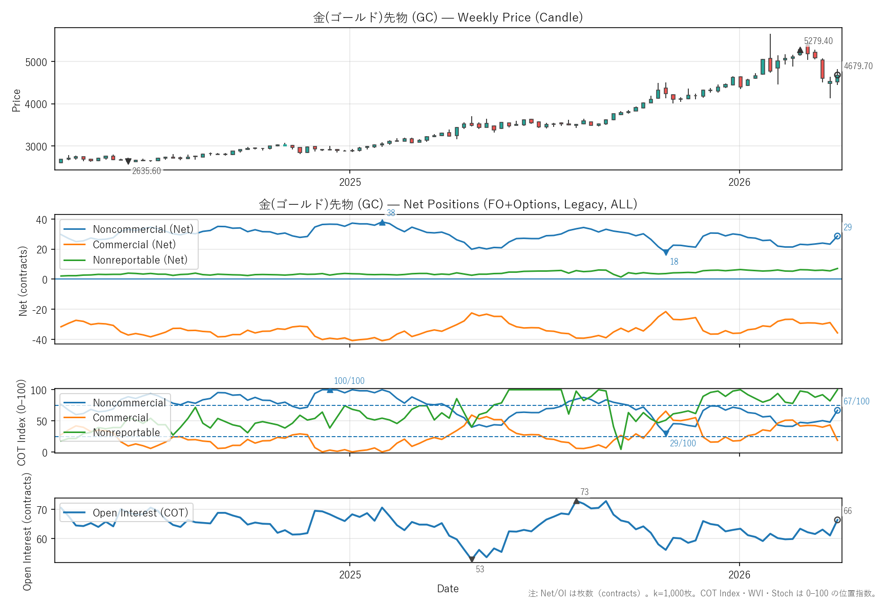Viewport: 885px width, 604px height.
Task: Click the 2026 tick label under the price chart
Action: click(739, 182)
